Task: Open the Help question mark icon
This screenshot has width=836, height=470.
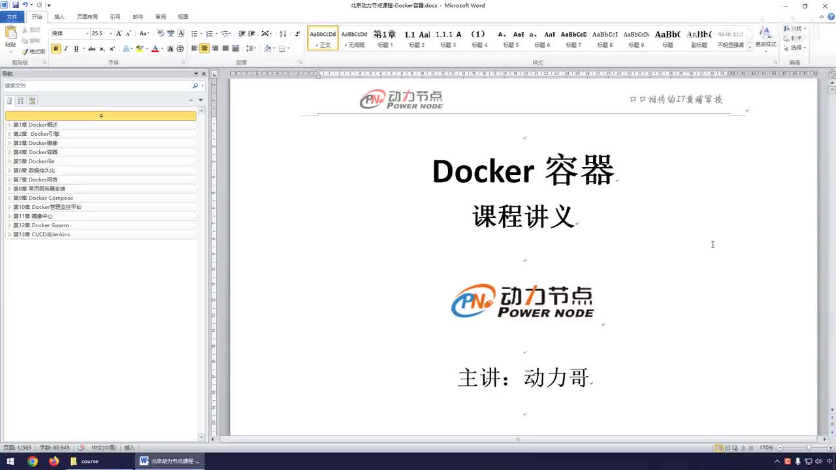Action: pos(829,17)
